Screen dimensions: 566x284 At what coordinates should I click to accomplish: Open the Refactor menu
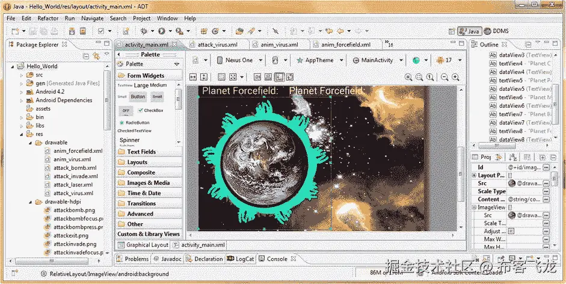click(x=48, y=18)
